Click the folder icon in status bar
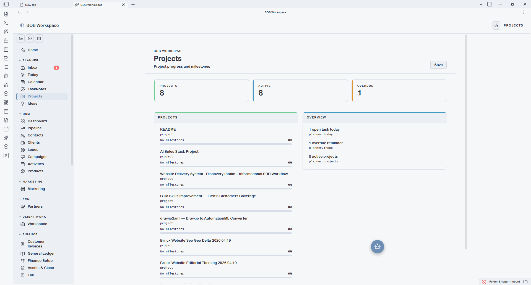The image size is (531, 285). click(x=525, y=282)
